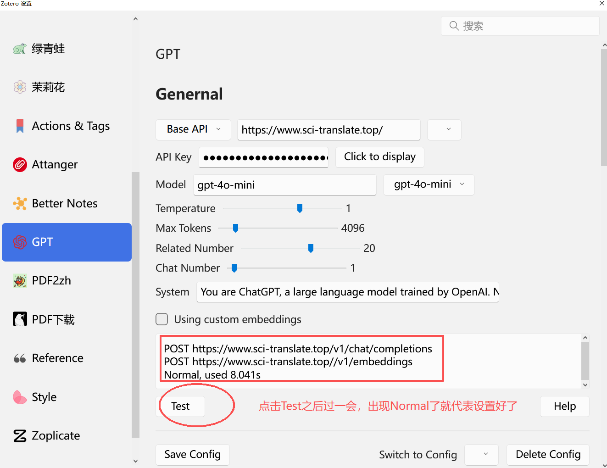Viewport: 607px width, 468px height.
Task: Select the Attanger paperclip icon
Action: coord(20,164)
